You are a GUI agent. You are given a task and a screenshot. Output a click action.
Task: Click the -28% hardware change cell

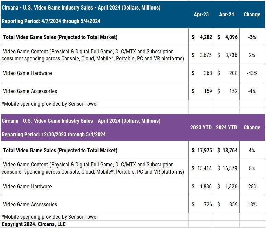pyautogui.click(x=252, y=186)
